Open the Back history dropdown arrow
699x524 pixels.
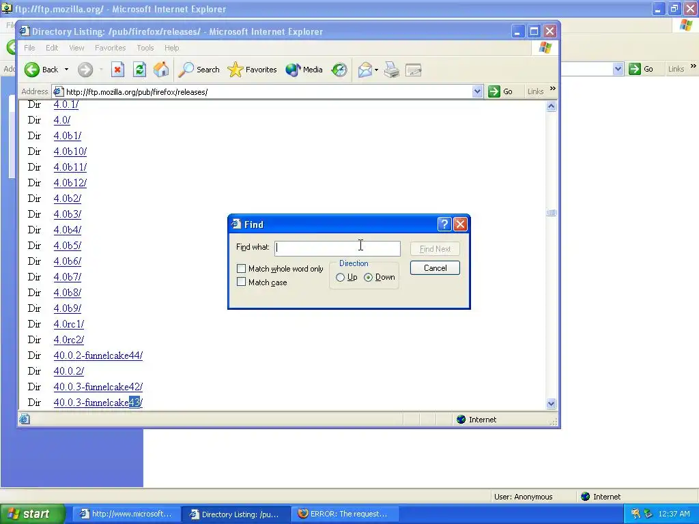(66, 70)
